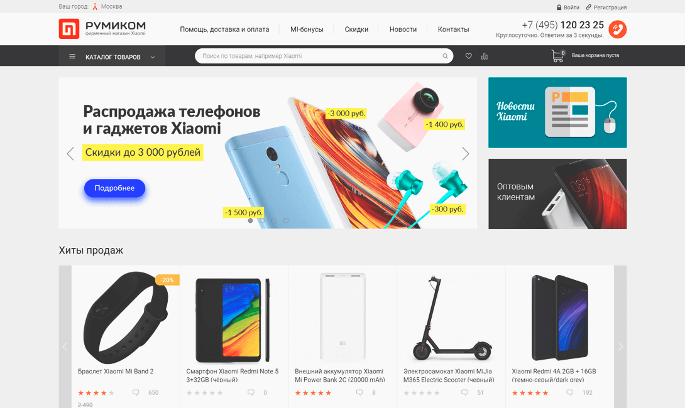Screen dimensions: 685x408
Task: Open the shopping cart icon
Action: click(557, 56)
